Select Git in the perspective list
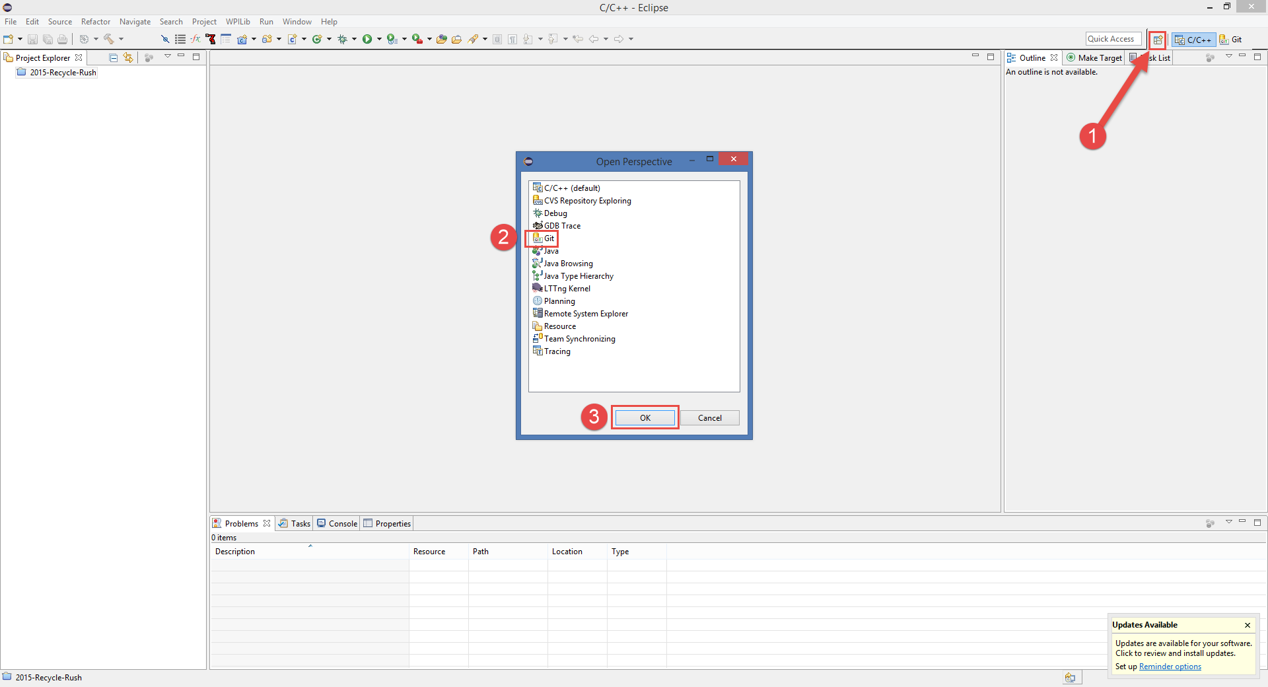The height and width of the screenshot is (687, 1268). pos(544,238)
